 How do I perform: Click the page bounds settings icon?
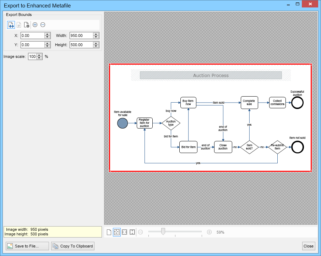pos(27,25)
